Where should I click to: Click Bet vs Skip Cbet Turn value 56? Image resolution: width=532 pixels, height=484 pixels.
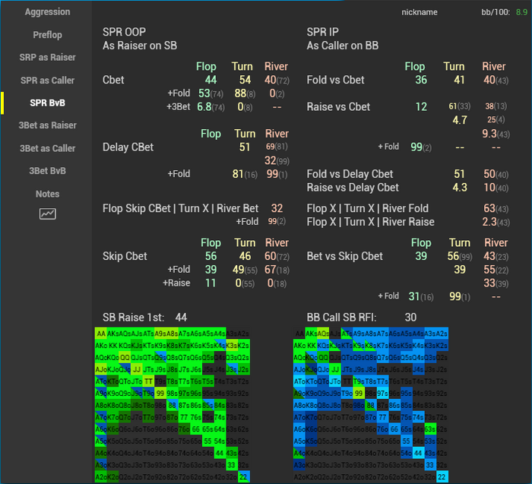[x=453, y=256]
